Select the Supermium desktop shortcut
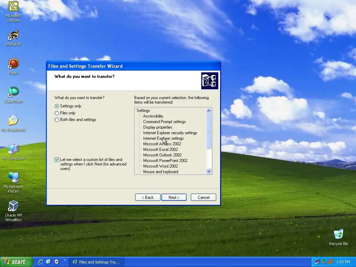The width and height of the screenshot is (356, 267). 13,95
